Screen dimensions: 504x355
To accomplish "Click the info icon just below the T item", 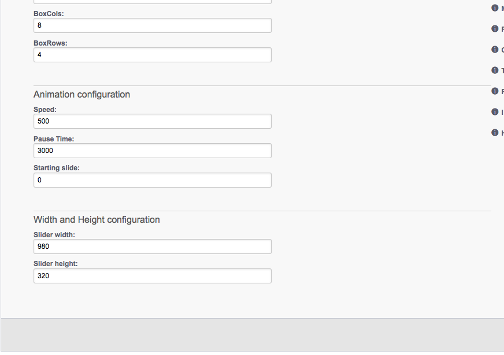I will (x=495, y=91).
